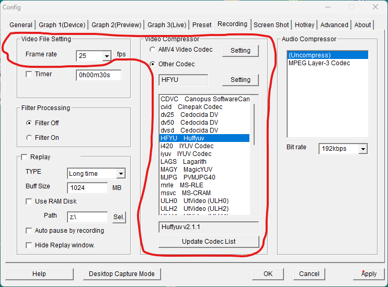Confirm with the OK button
The width and height of the screenshot is (388, 287).
[268, 274]
